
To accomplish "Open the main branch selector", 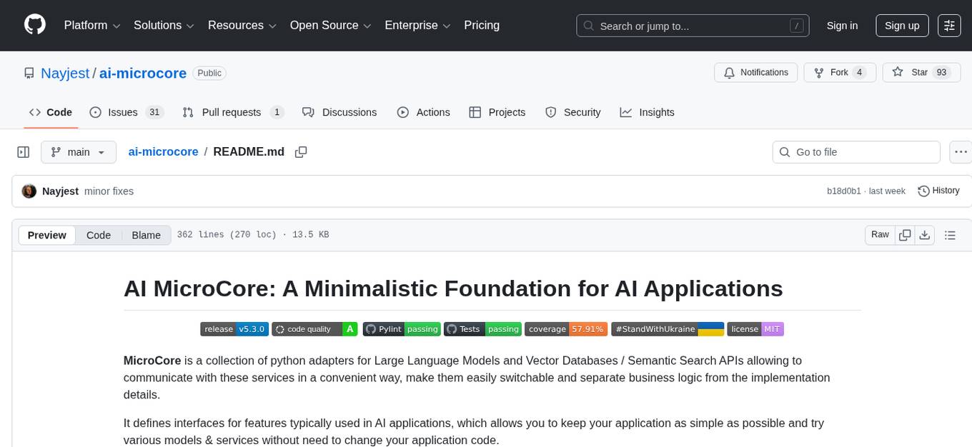I will [79, 151].
